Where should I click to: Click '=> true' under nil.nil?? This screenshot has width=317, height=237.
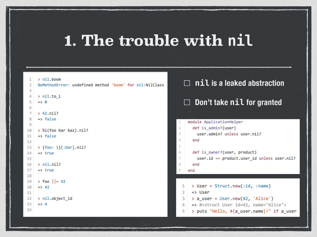point(46,170)
